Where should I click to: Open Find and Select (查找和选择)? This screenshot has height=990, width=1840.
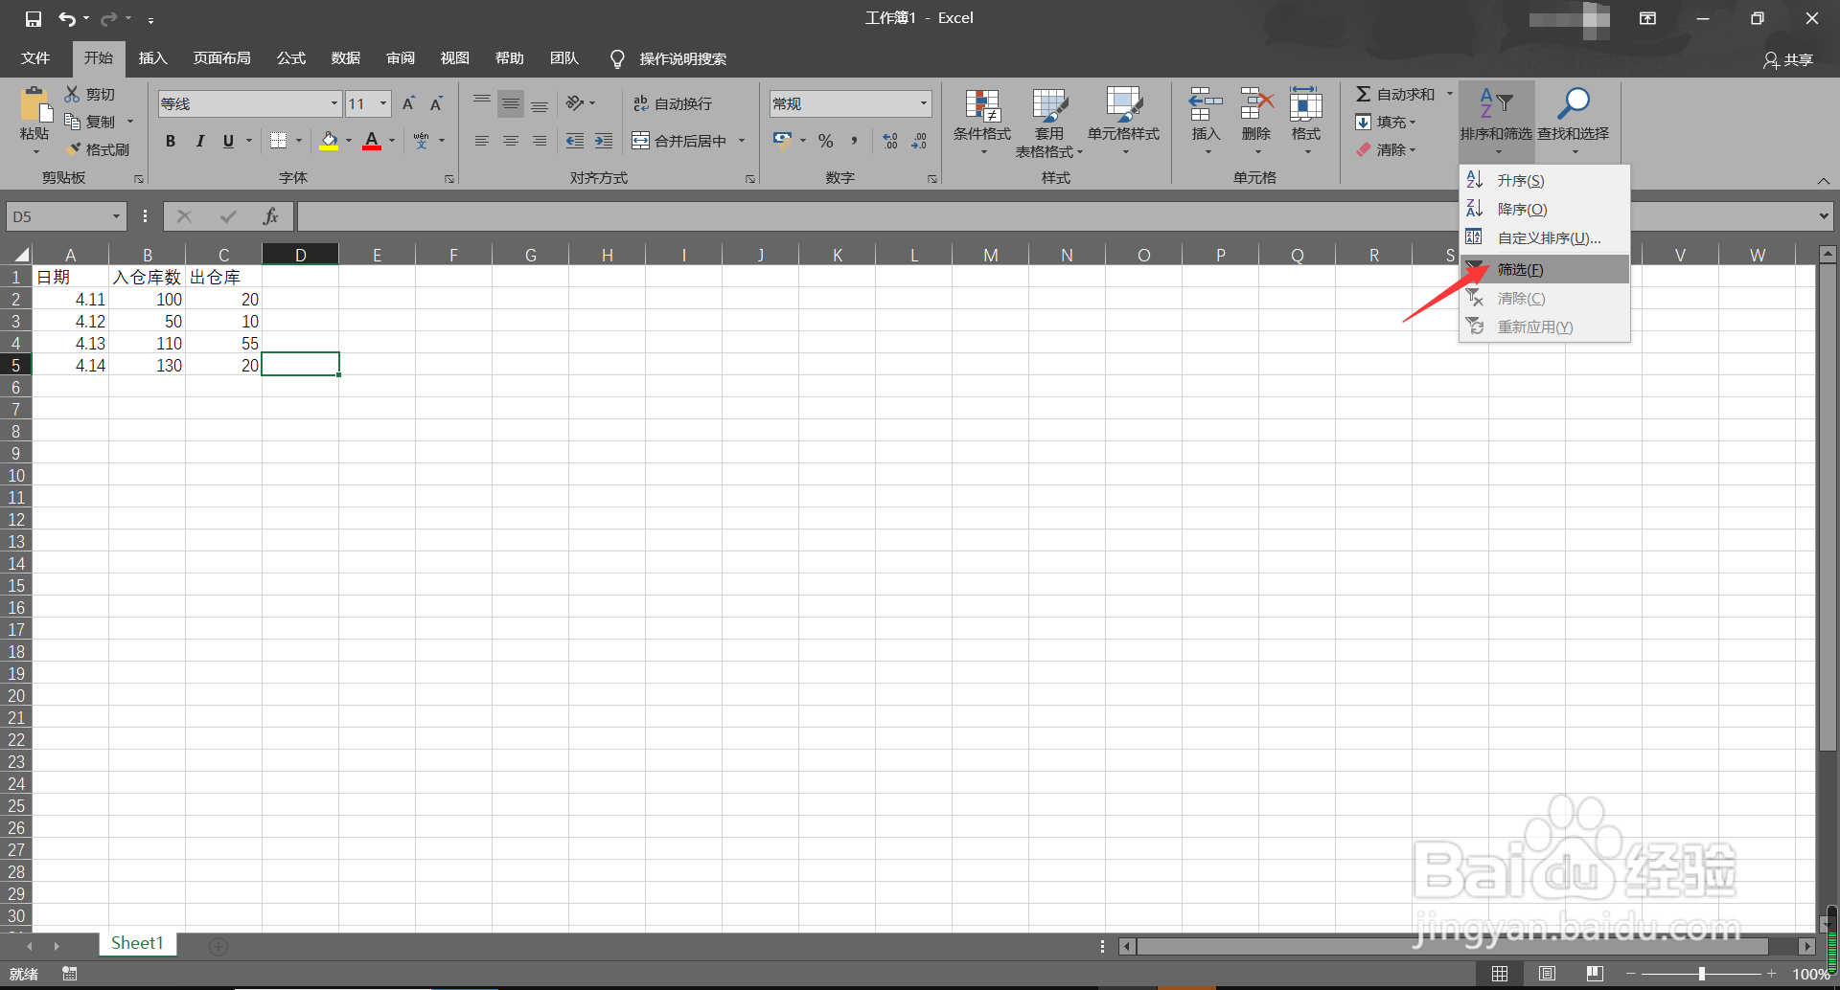(x=1574, y=122)
